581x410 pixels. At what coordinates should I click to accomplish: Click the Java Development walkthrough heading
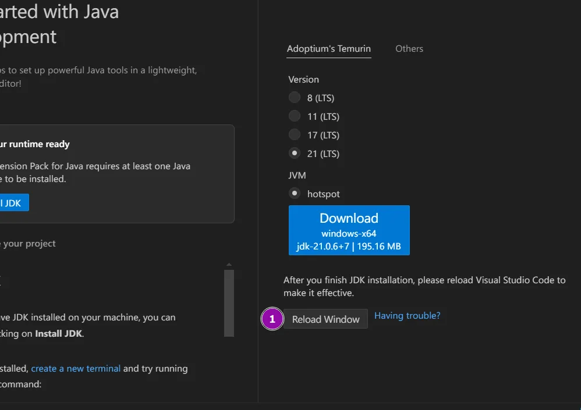point(58,24)
